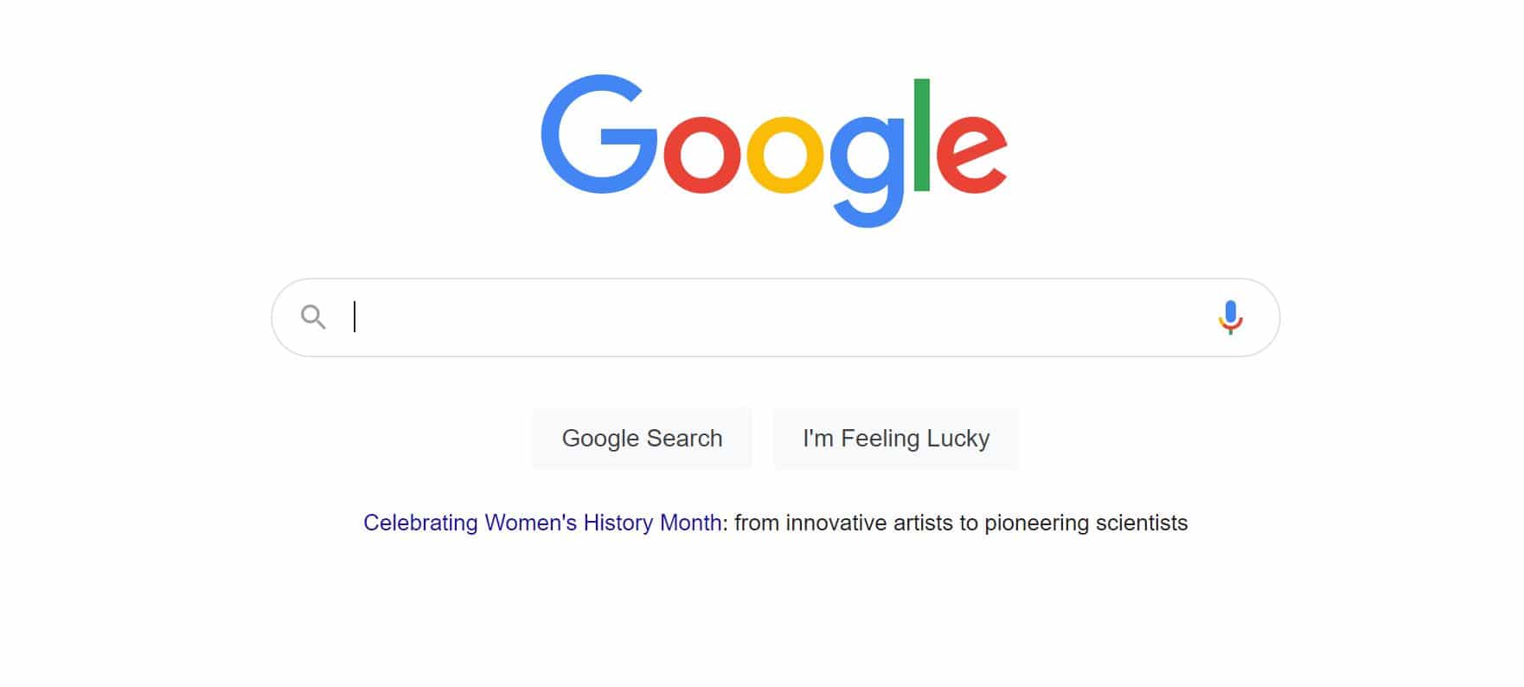Click inside the search input field
Screen dimensions: 1524x687
pyautogui.click(x=692, y=317)
